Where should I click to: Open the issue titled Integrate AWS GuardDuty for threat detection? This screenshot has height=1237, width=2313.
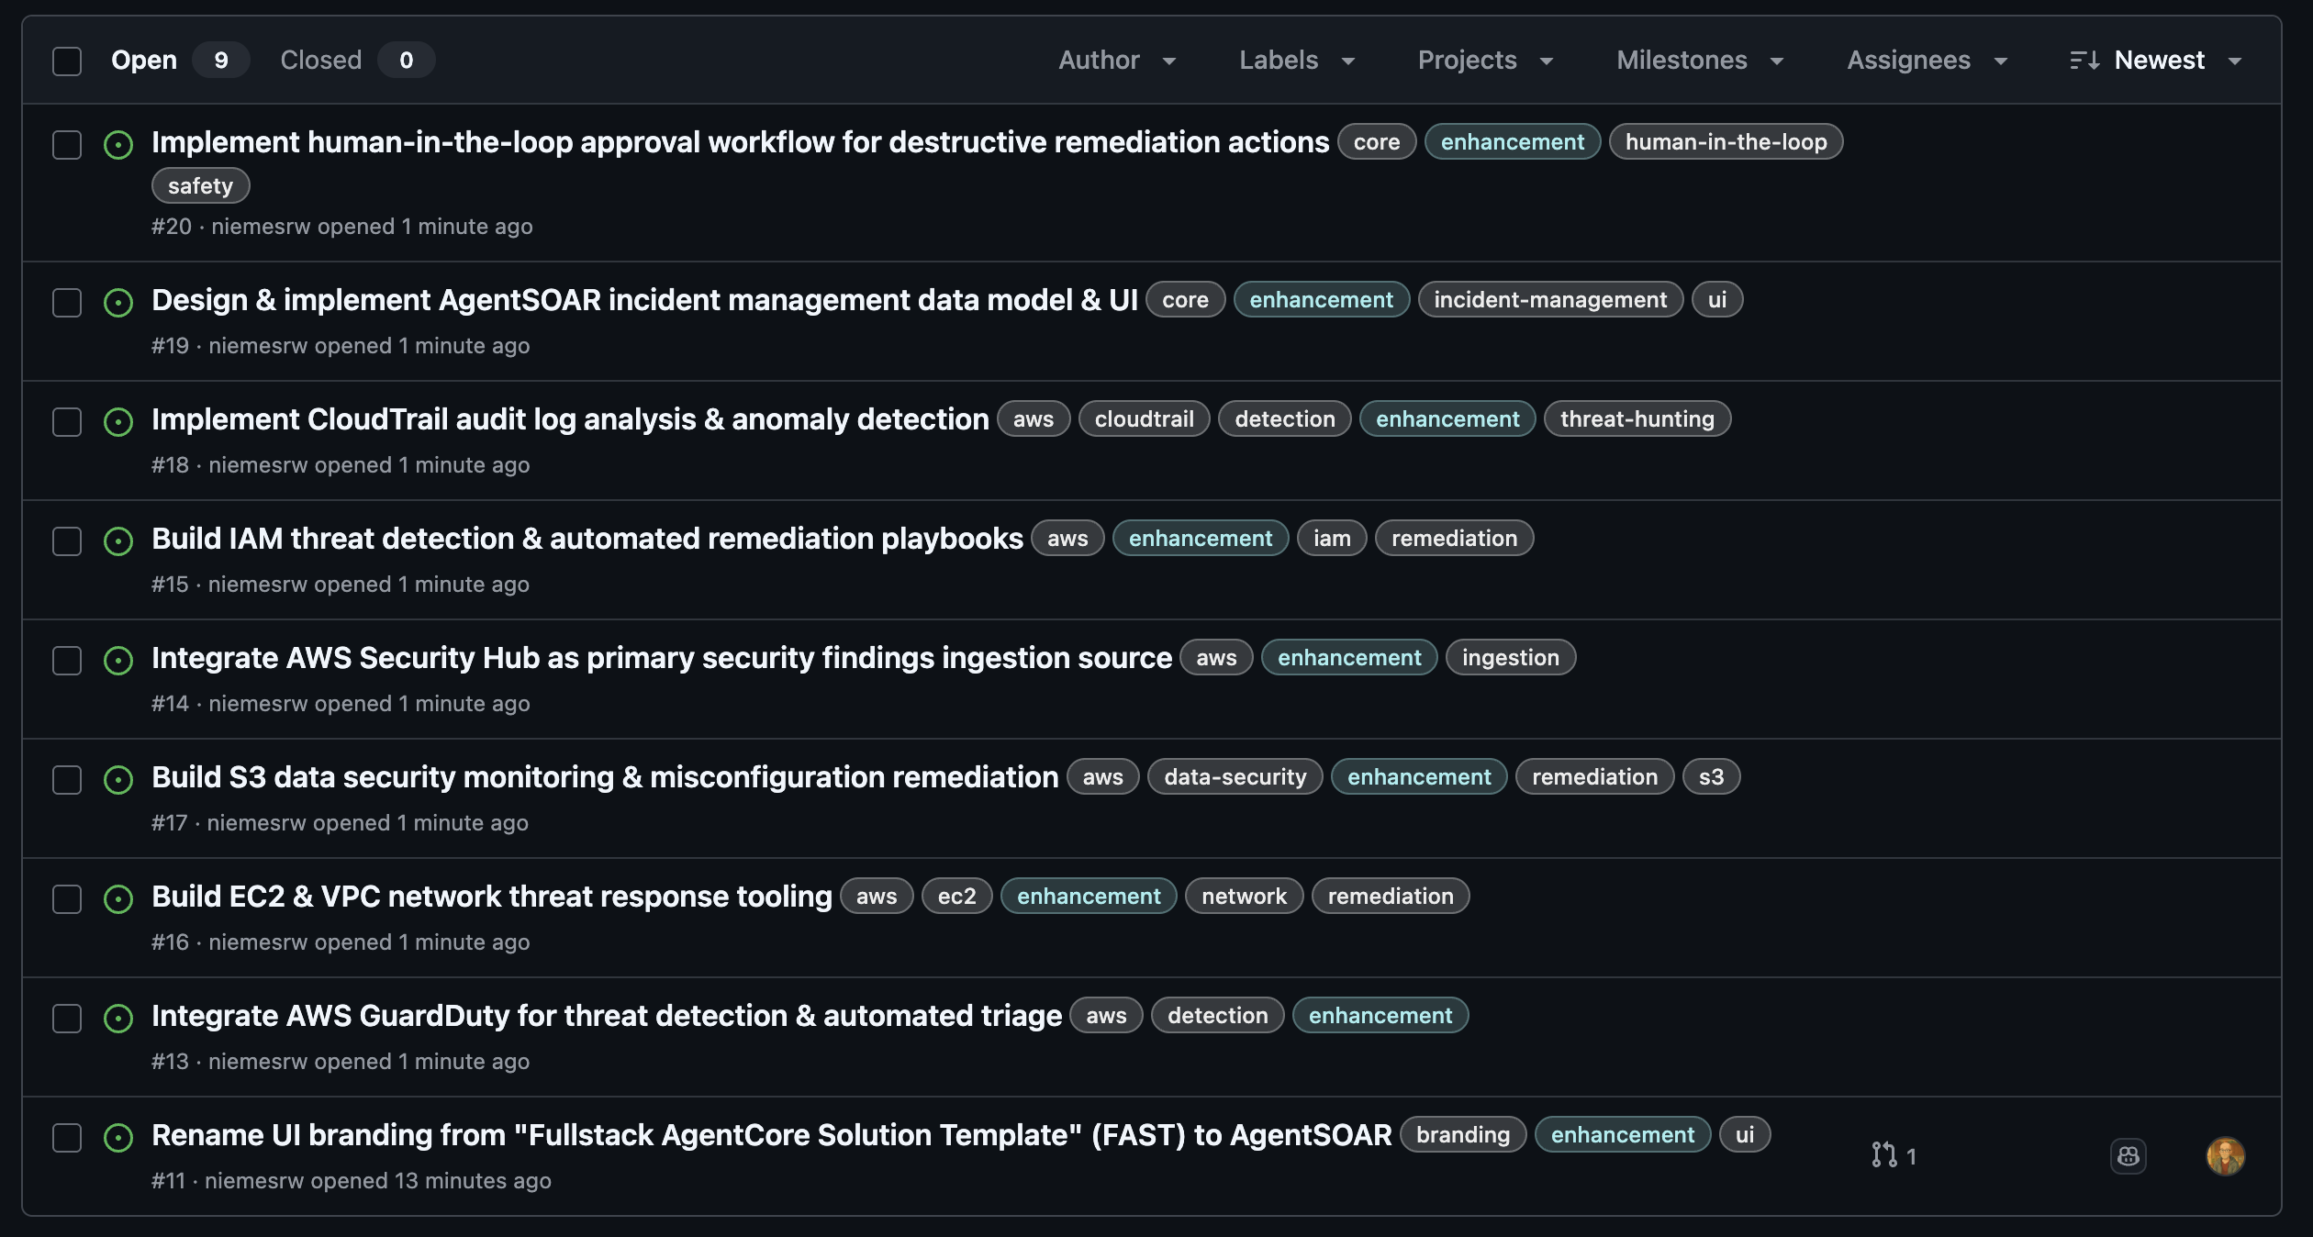pyautogui.click(x=606, y=1016)
